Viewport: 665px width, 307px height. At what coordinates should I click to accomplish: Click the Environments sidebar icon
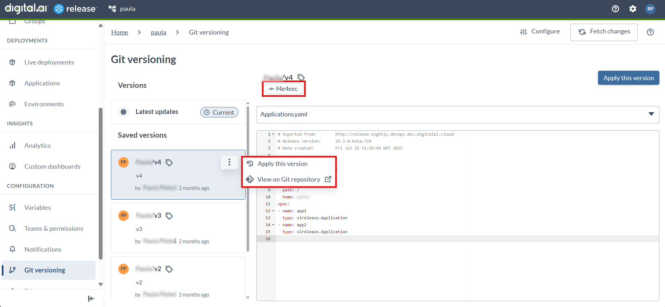[x=13, y=104]
